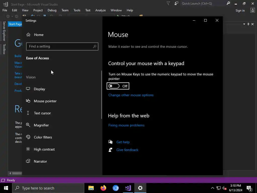Screen dimensions: 257x193
Task: Click the Quick Launch magnifier icon
Action: 228,3
